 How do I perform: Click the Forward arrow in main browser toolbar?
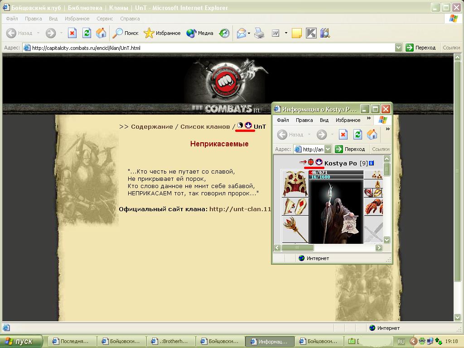(x=51, y=33)
